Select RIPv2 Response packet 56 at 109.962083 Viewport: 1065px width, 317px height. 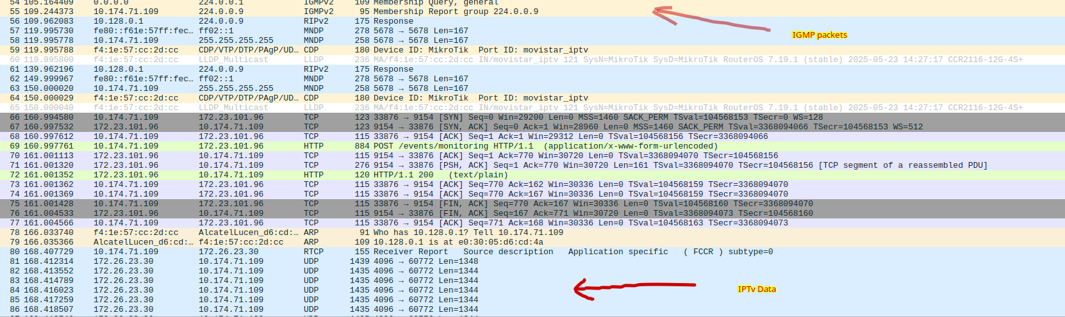click(x=532, y=21)
